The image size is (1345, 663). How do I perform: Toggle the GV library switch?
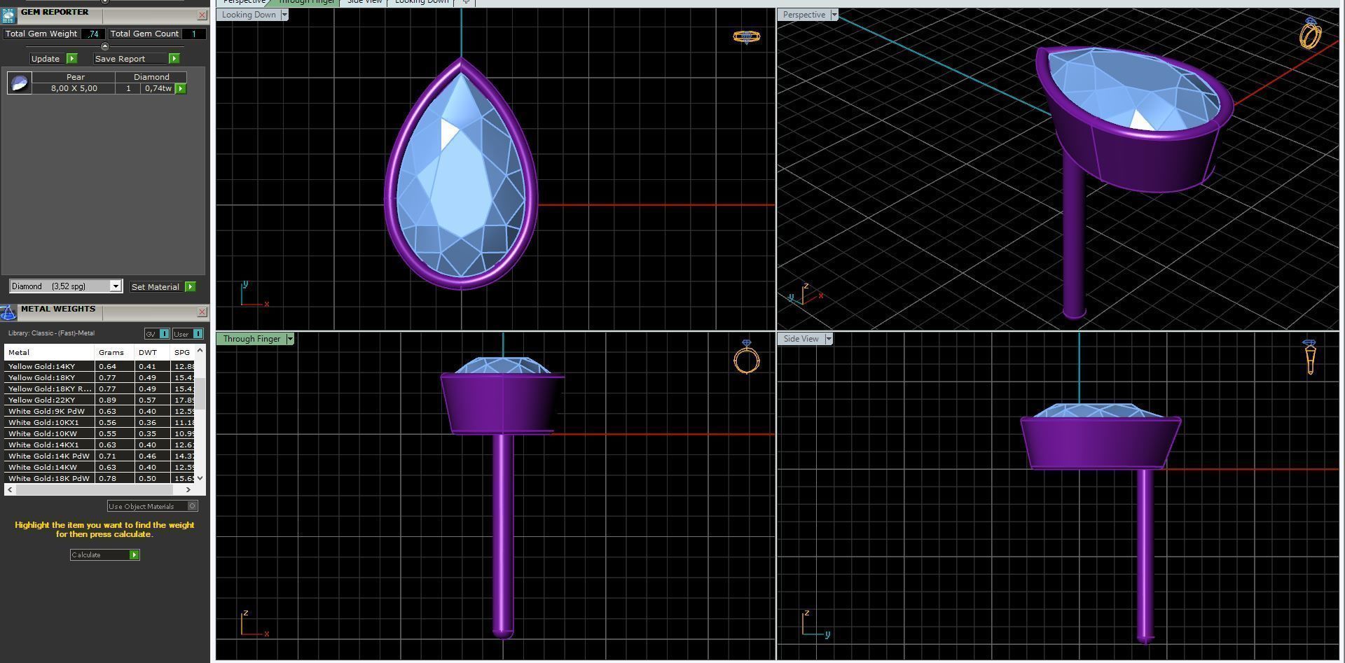(157, 334)
